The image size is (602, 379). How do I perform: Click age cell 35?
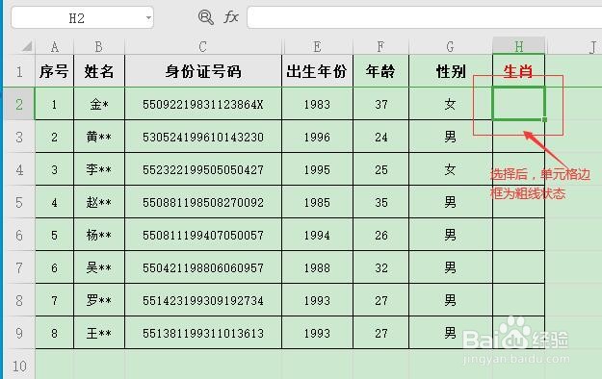(380, 202)
